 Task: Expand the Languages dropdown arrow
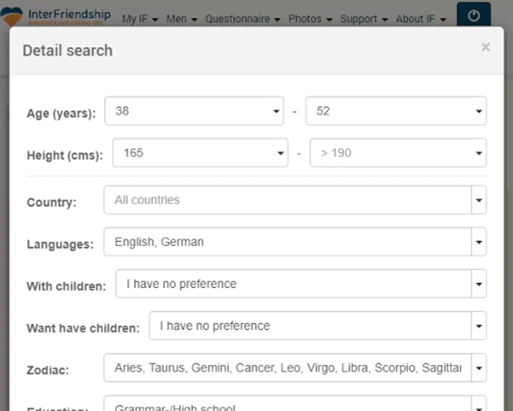coord(479,242)
